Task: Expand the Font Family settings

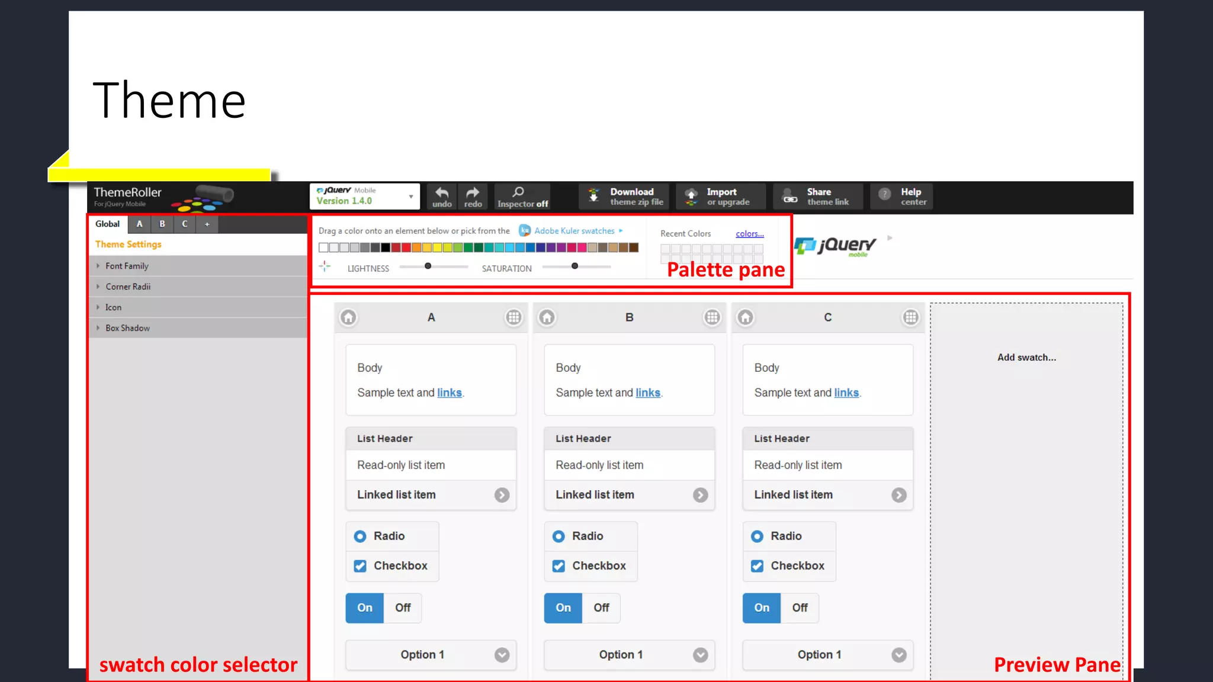Action: click(x=127, y=266)
